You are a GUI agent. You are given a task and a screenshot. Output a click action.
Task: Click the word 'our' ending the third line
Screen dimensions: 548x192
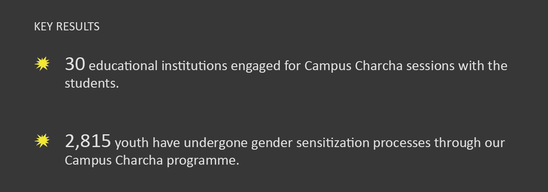(x=495, y=143)
